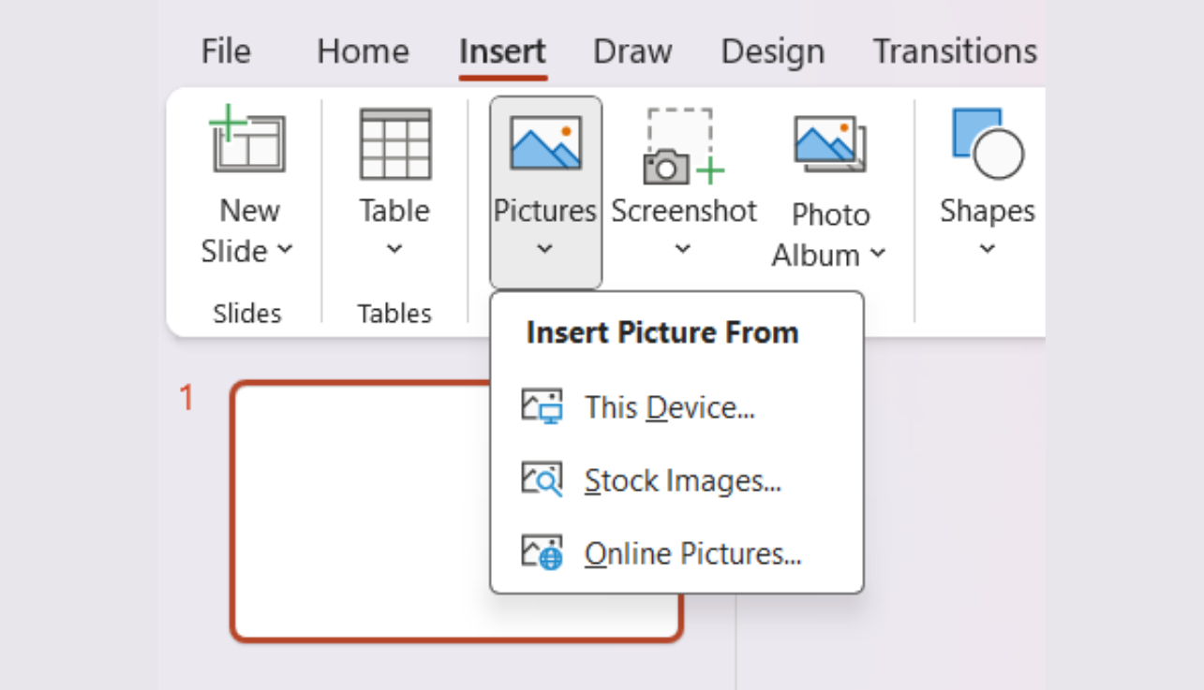Select Online Pictures from the menu
Screen dimensions: 1204x690
[693, 552]
